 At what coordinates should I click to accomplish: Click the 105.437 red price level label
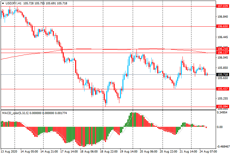click(223, 89)
